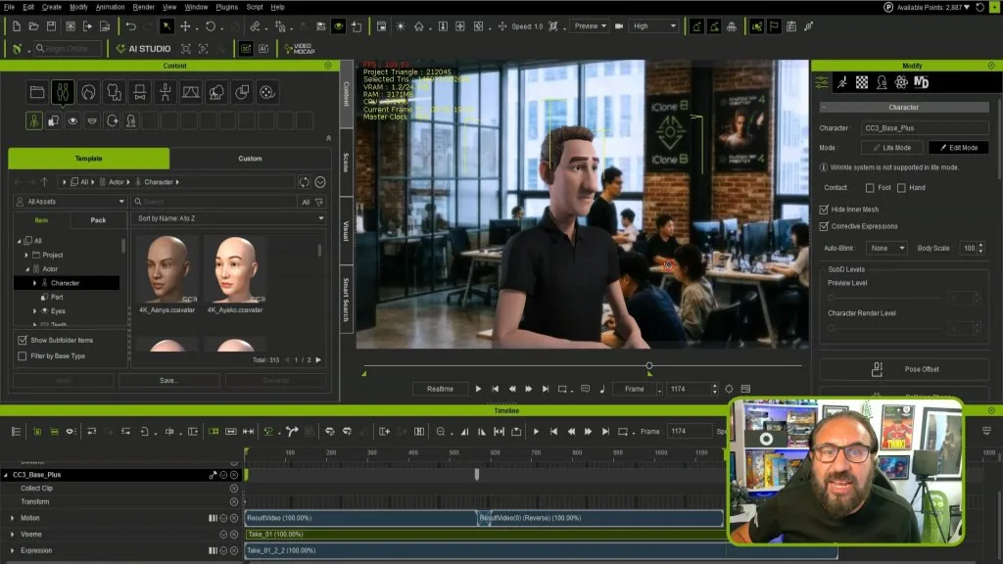Open the High quality dropdown
This screenshot has height=564, width=1003.
click(x=653, y=26)
